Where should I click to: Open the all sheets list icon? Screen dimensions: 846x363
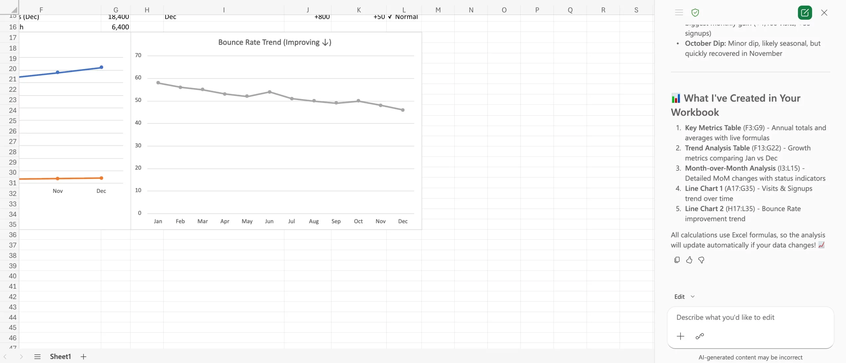coord(37,357)
